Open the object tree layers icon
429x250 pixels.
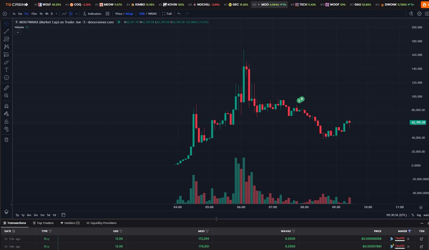pos(6,212)
